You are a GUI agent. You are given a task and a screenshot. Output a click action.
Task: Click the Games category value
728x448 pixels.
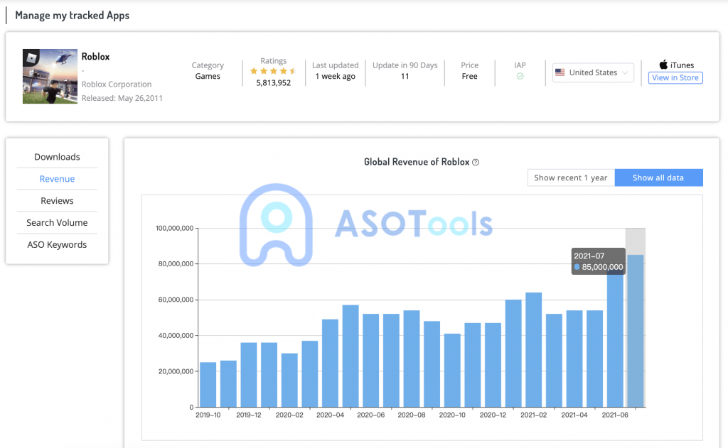coord(208,76)
